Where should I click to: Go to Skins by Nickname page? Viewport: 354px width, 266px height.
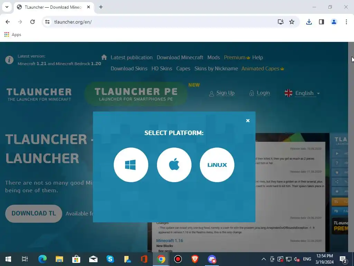tap(216, 69)
